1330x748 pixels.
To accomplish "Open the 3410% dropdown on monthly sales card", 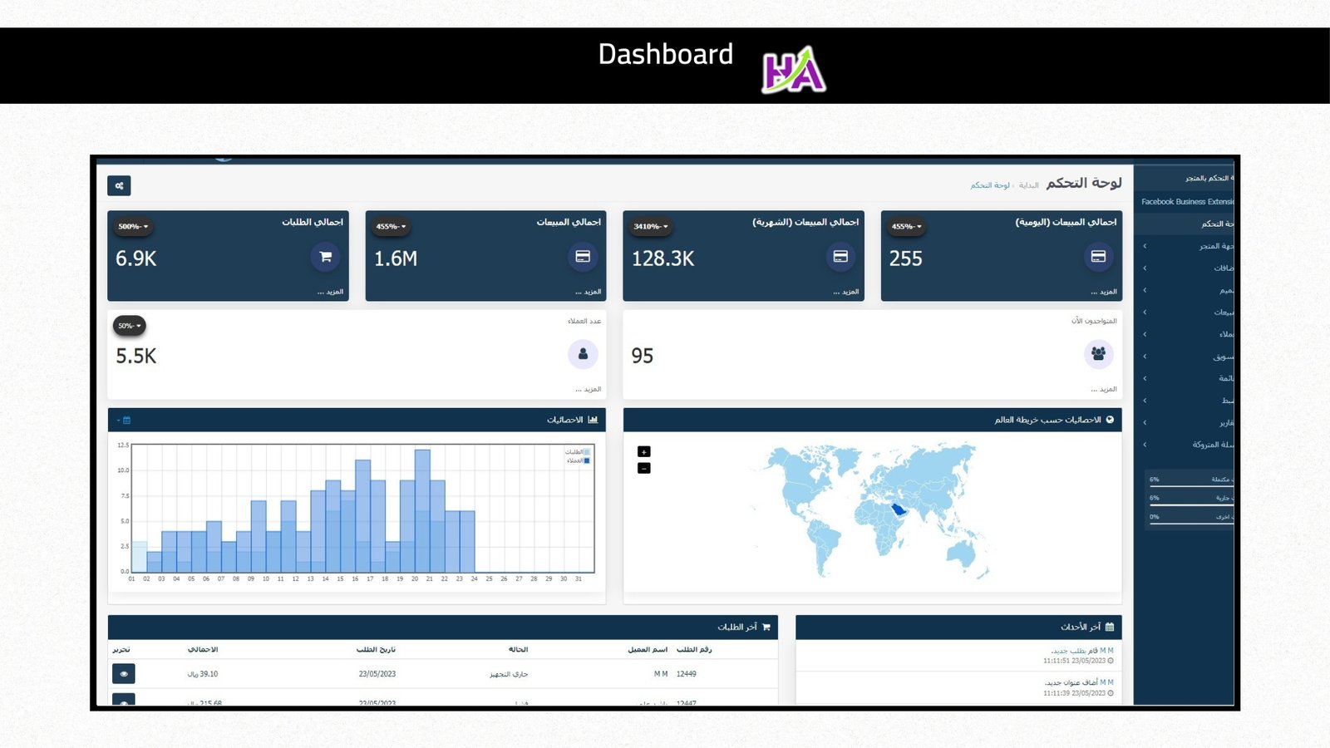I will pos(651,226).
